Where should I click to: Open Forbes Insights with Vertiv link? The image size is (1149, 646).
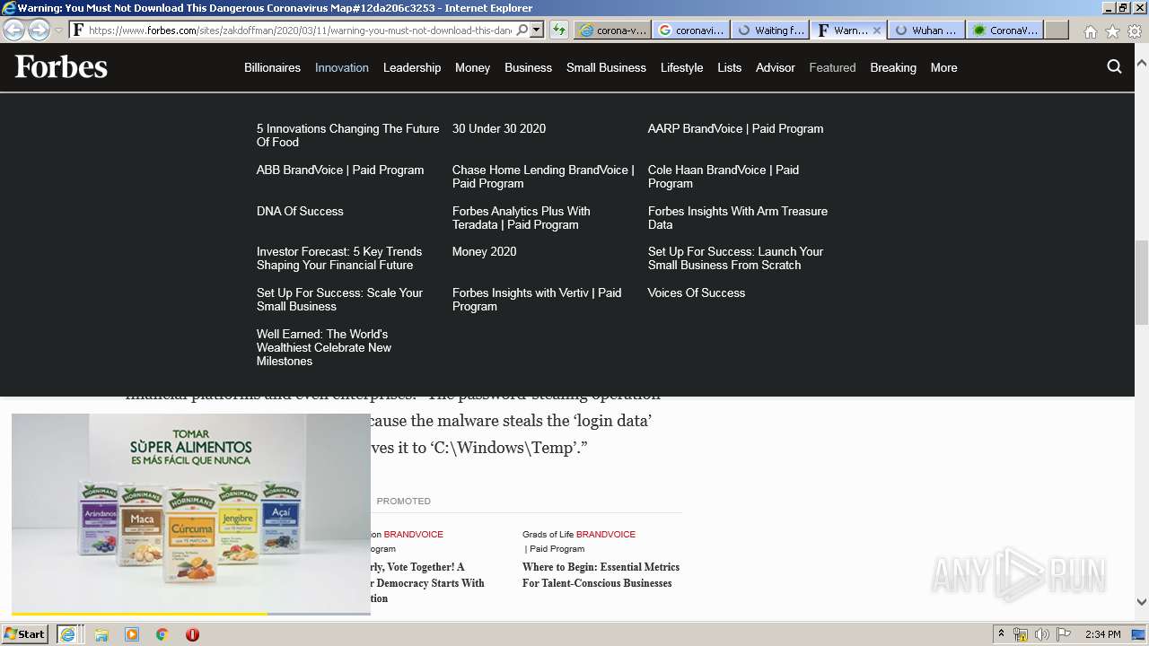click(x=537, y=300)
